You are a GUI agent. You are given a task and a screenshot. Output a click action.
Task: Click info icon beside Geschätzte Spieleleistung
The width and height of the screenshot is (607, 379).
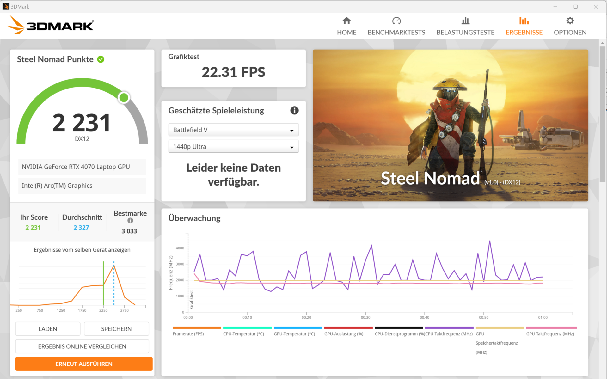(294, 110)
